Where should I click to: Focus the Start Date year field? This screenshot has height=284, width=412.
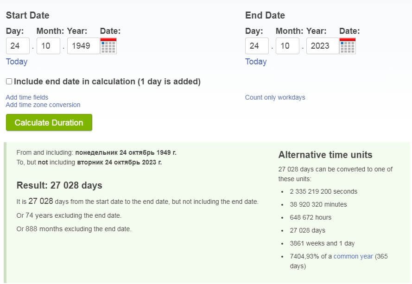point(83,46)
